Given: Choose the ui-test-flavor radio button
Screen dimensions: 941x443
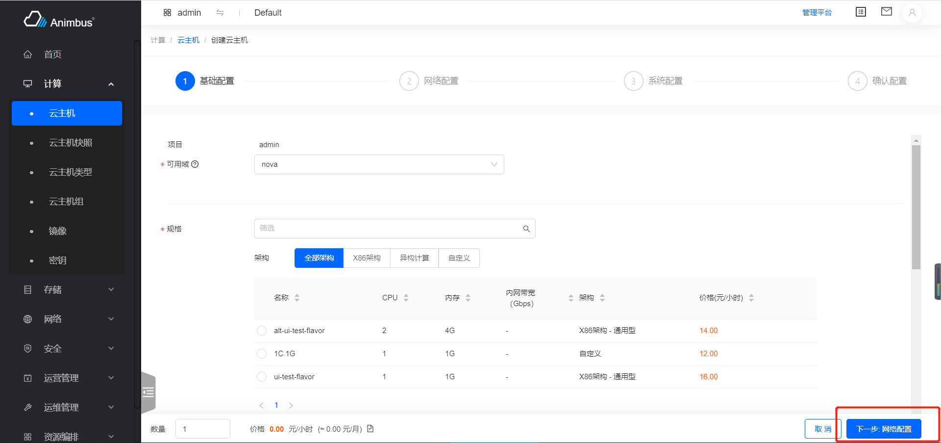Looking at the screenshot, I should 262,377.
